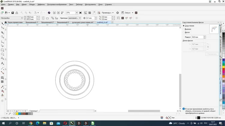Screen dimensions: 225x126
Task: Click the Применить button
Action: [212, 54]
